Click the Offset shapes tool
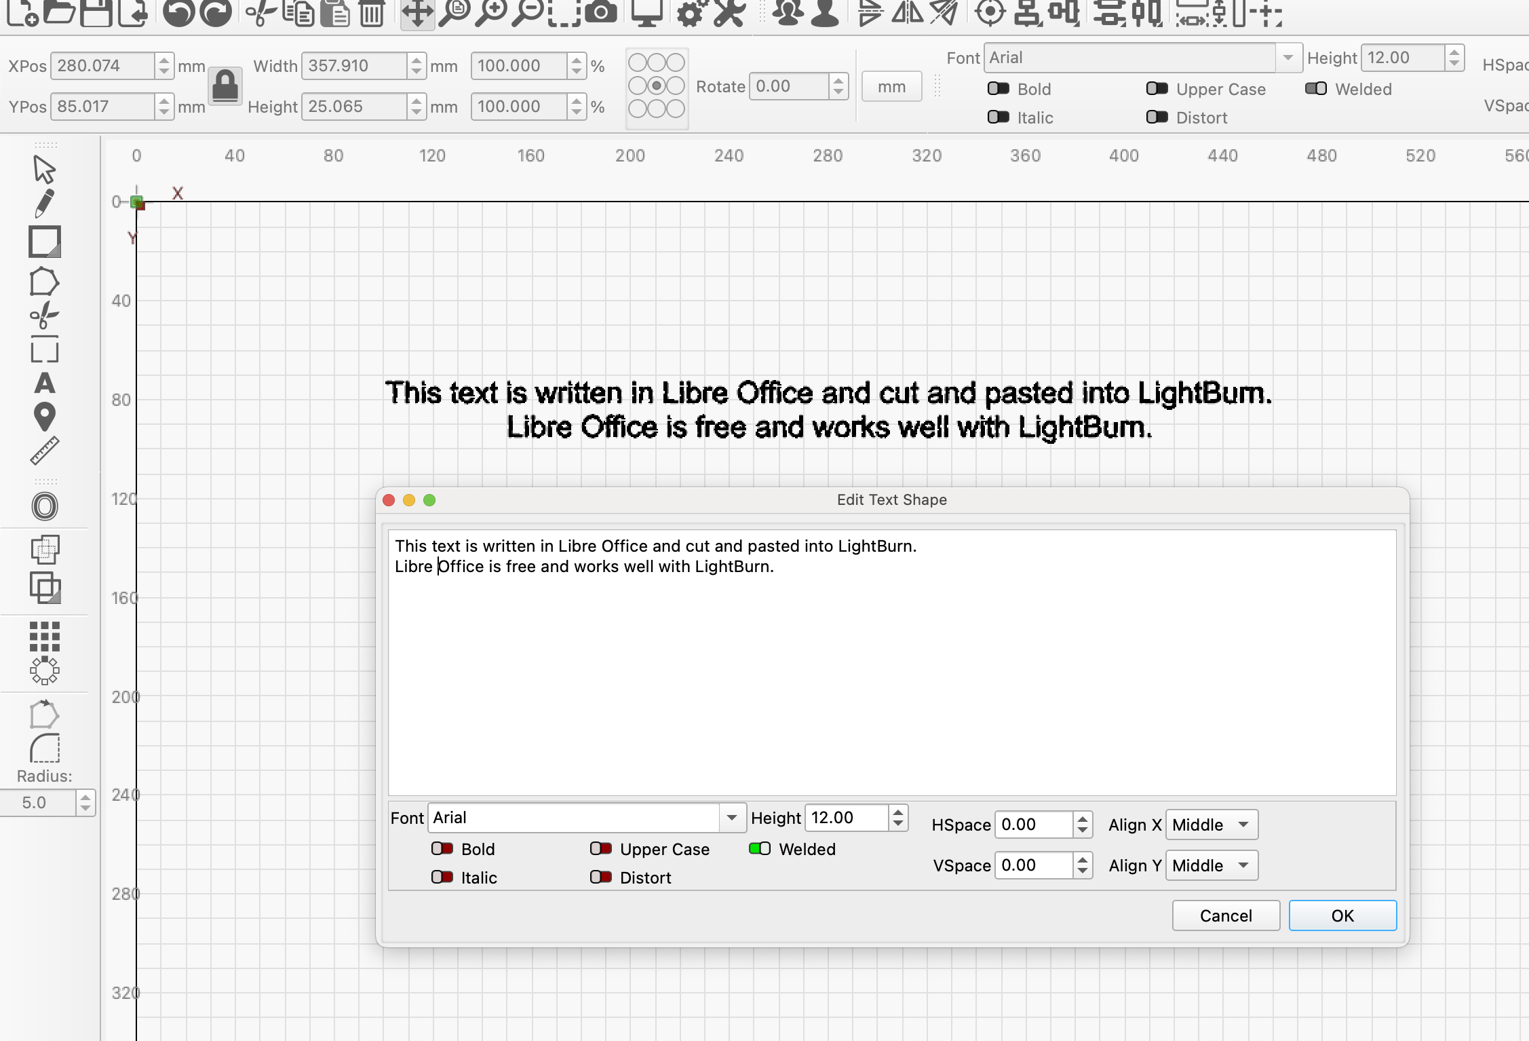The image size is (1529, 1041). (x=45, y=506)
